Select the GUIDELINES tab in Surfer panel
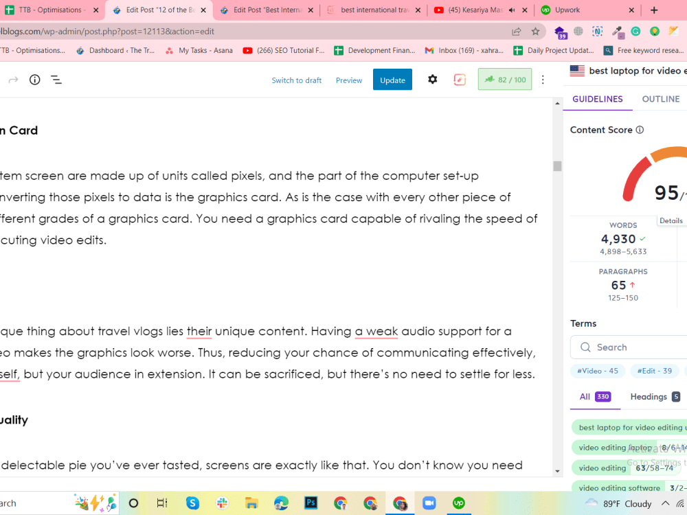 coord(598,99)
